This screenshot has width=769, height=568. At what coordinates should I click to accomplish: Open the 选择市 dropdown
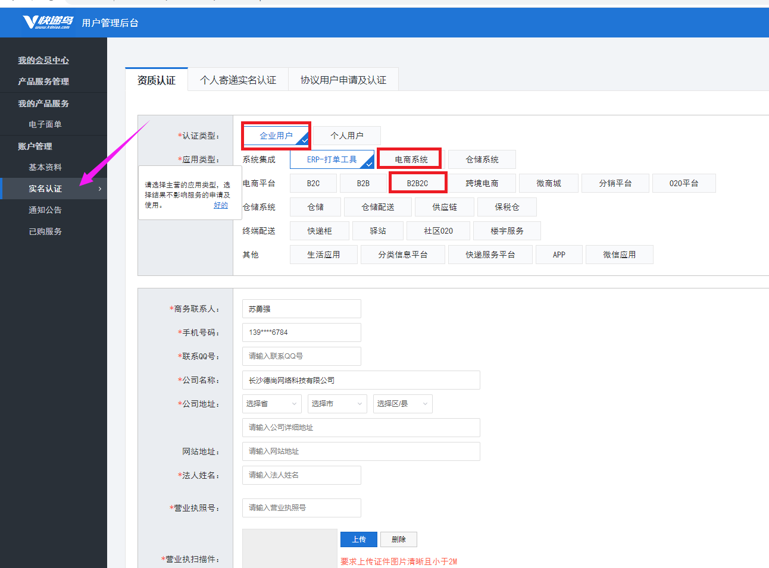click(x=337, y=404)
